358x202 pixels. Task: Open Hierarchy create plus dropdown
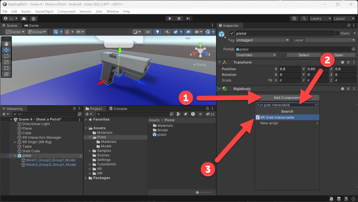click(x=6, y=114)
